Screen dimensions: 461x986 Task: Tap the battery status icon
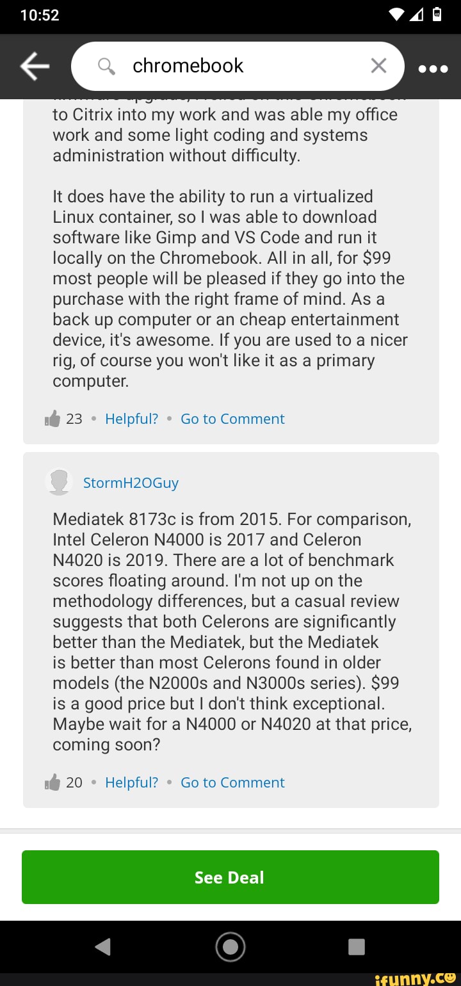tap(437, 15)
